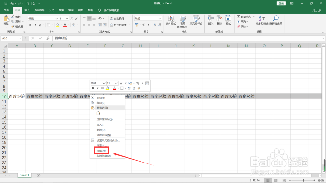326x183 pixels.
Task: Open Merge & Center (合并后居中) dropdown arrow
Action: pyautogui.click(x=129, y=25)
